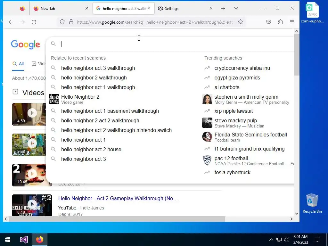Select the All results tab
The height and width of the screenshot is (246, 328).
(x=18, y=64)
